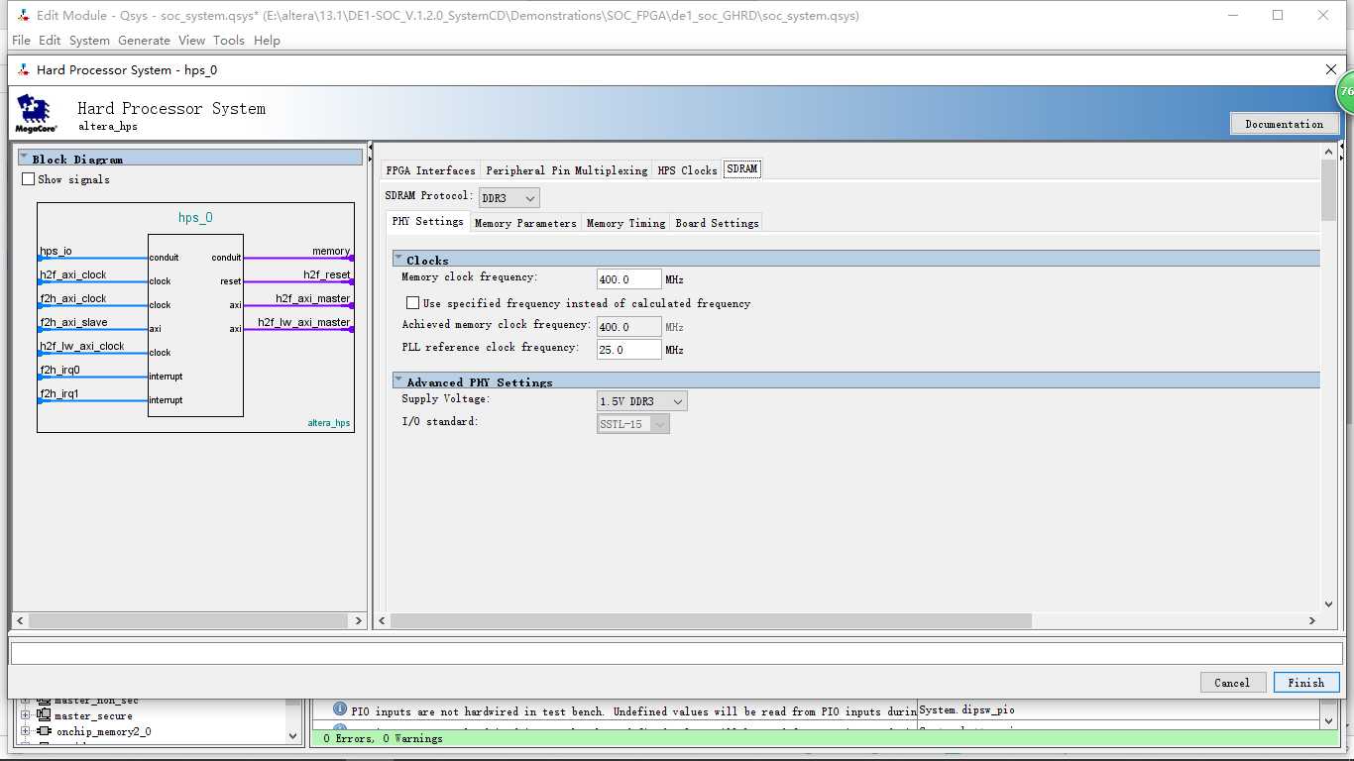Click the hps_io port label
This screenshot has width=1354, height=761.
tap(56, 252)
